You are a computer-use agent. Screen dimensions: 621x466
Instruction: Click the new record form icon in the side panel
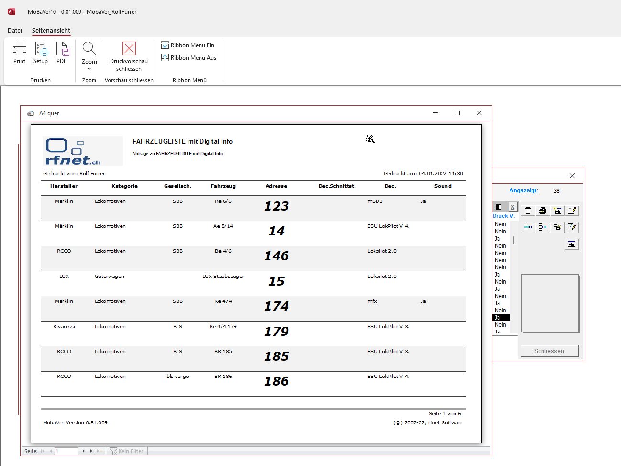click(x=557, y=211)
